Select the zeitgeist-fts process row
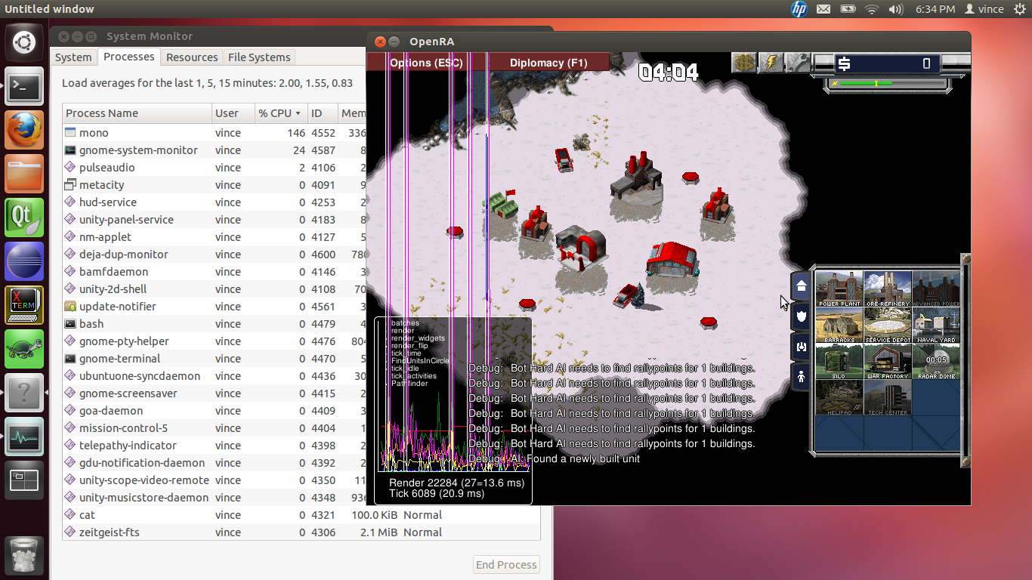Screen dimensions: 1032x580 click(301, 532)
